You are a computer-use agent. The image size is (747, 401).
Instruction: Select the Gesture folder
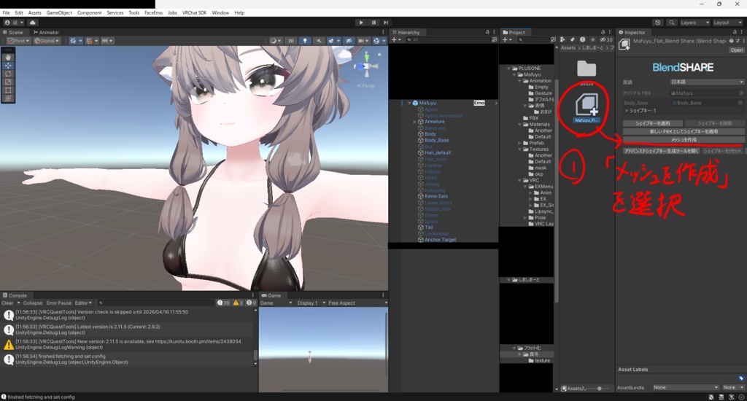(x=540, y=93)
